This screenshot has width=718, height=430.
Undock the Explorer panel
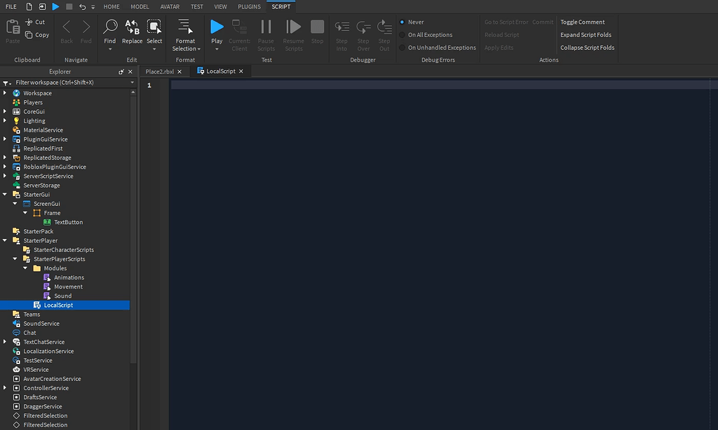[121, 72]
